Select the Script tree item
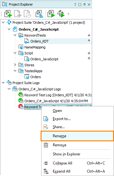The height and width of the screenshot is (176, 114). (29, 53)
